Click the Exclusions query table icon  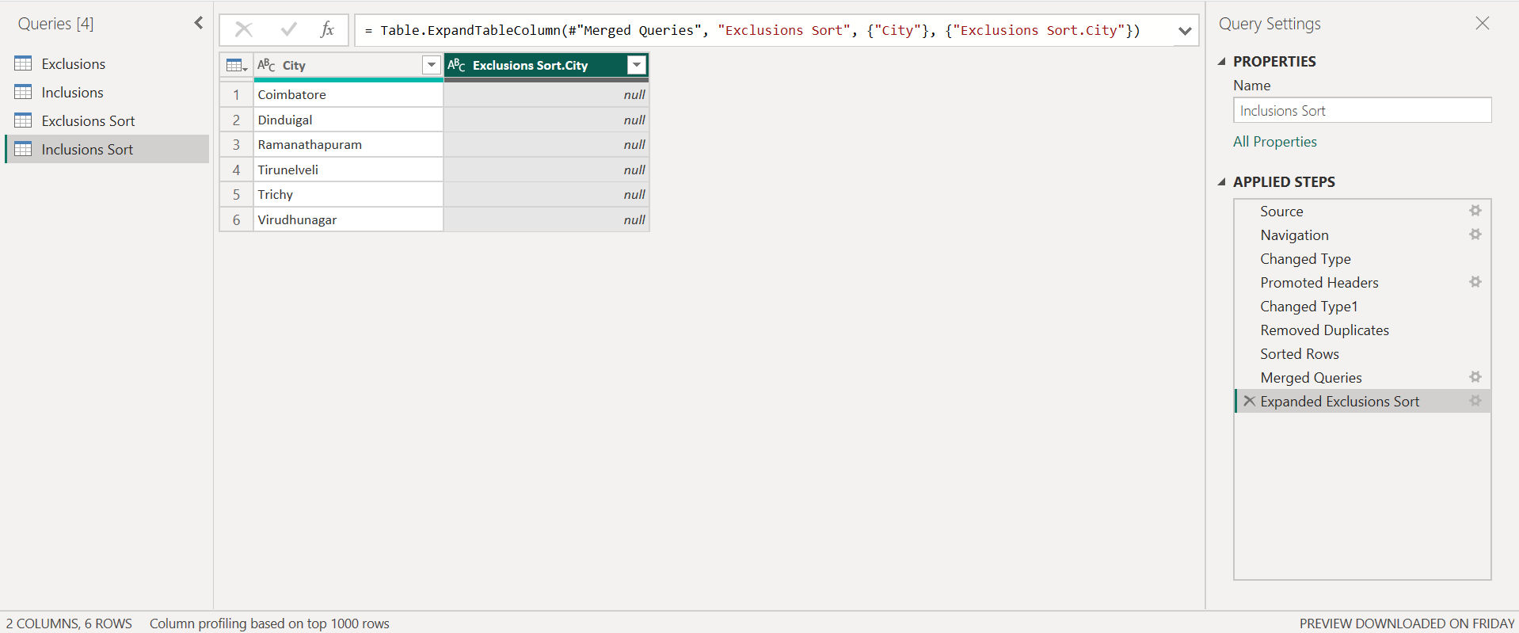click(23, 63)
